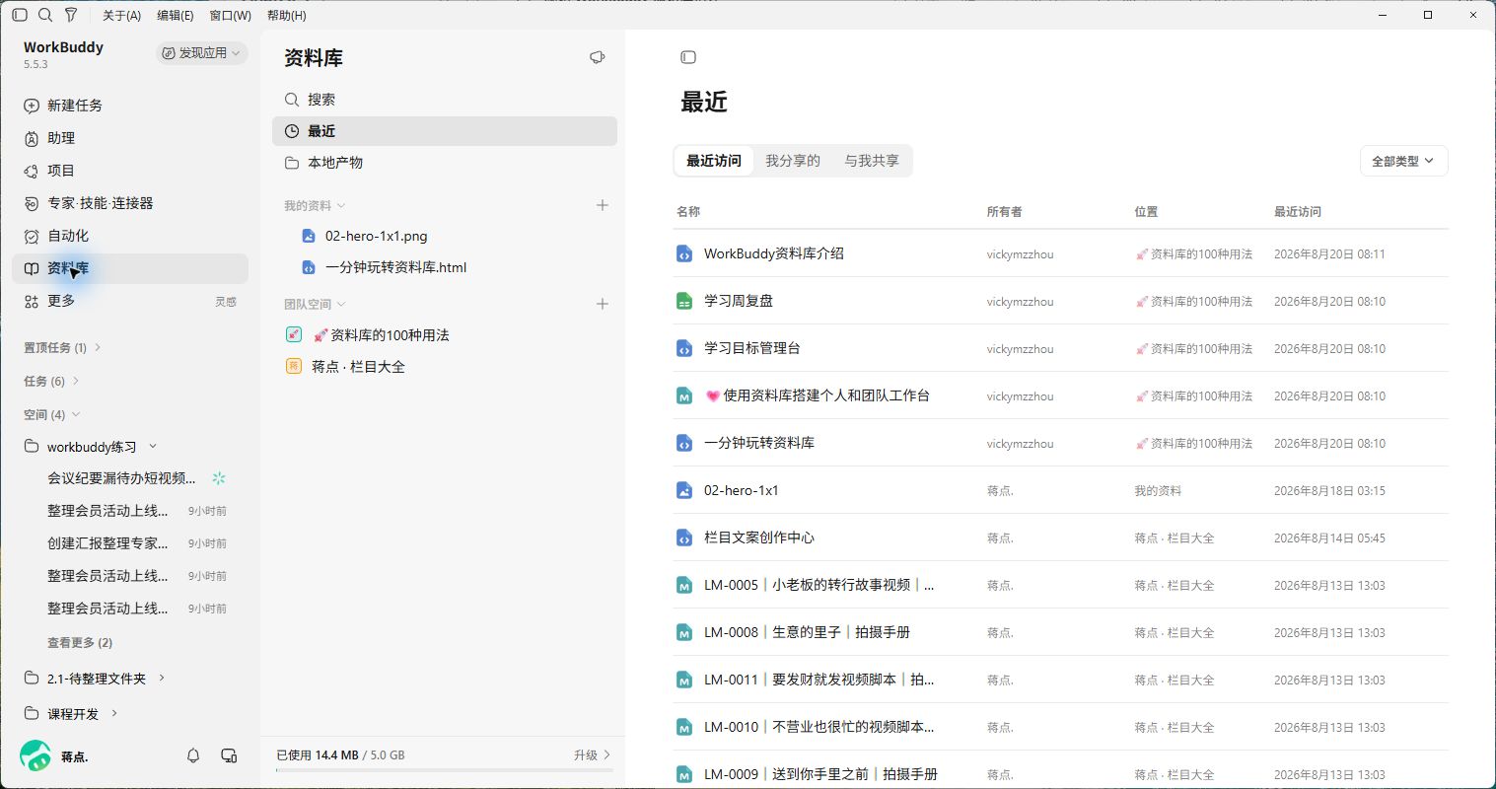
Task: Open the 帮助(H) menu
Action: 287,15
